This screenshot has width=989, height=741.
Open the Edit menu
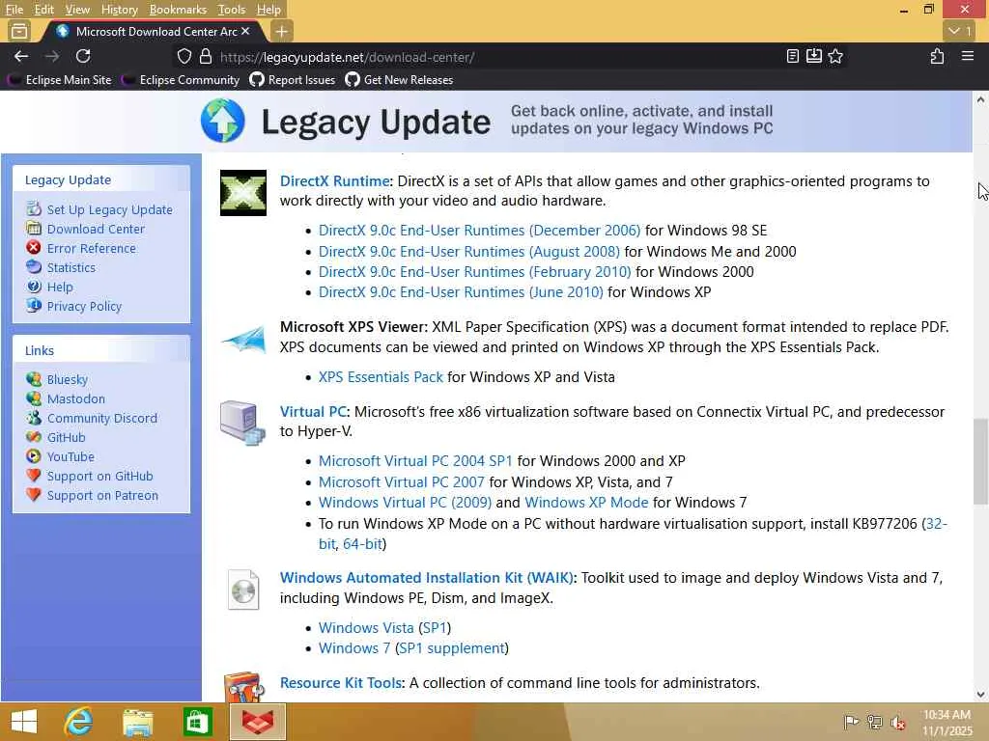[x=43, y=10]
